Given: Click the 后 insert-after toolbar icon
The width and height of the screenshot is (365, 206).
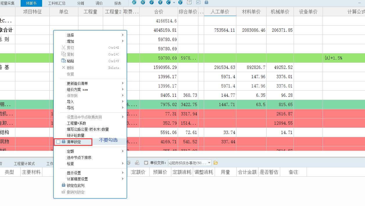Looking at the screenshot, I should tap(143, 2).
